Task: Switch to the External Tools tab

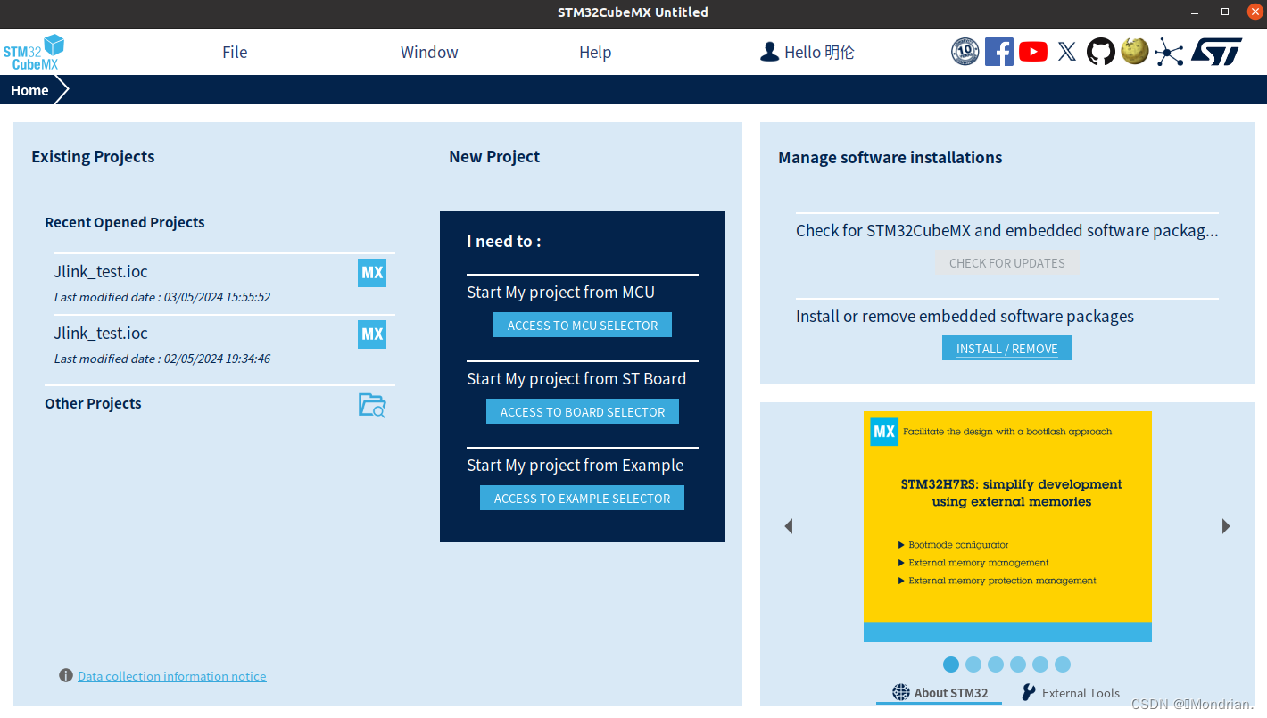Action: (x=1071, y=693)
